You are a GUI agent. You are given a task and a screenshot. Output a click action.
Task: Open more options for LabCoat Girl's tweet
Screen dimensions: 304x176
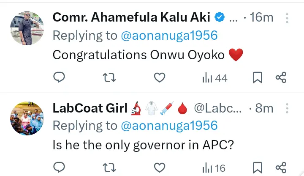pyautogui.click(x=288, y=109)
